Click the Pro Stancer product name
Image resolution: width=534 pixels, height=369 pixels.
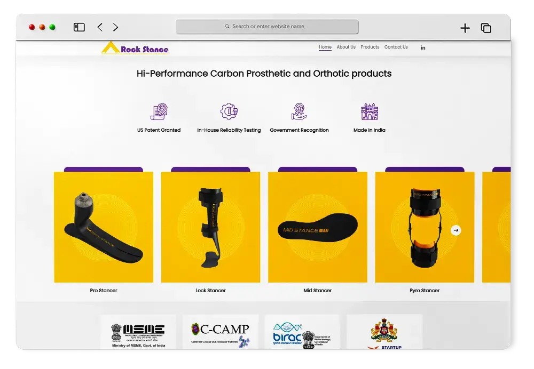104,291
